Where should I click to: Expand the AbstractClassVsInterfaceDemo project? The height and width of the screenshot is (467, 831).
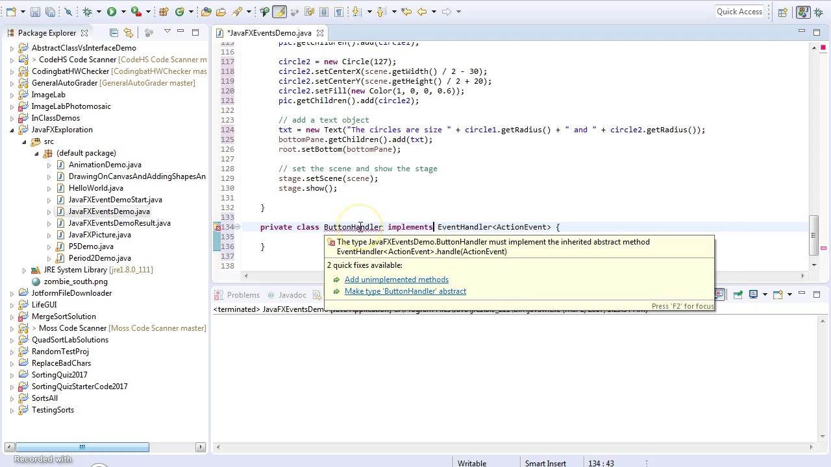[x=12, y=48]
